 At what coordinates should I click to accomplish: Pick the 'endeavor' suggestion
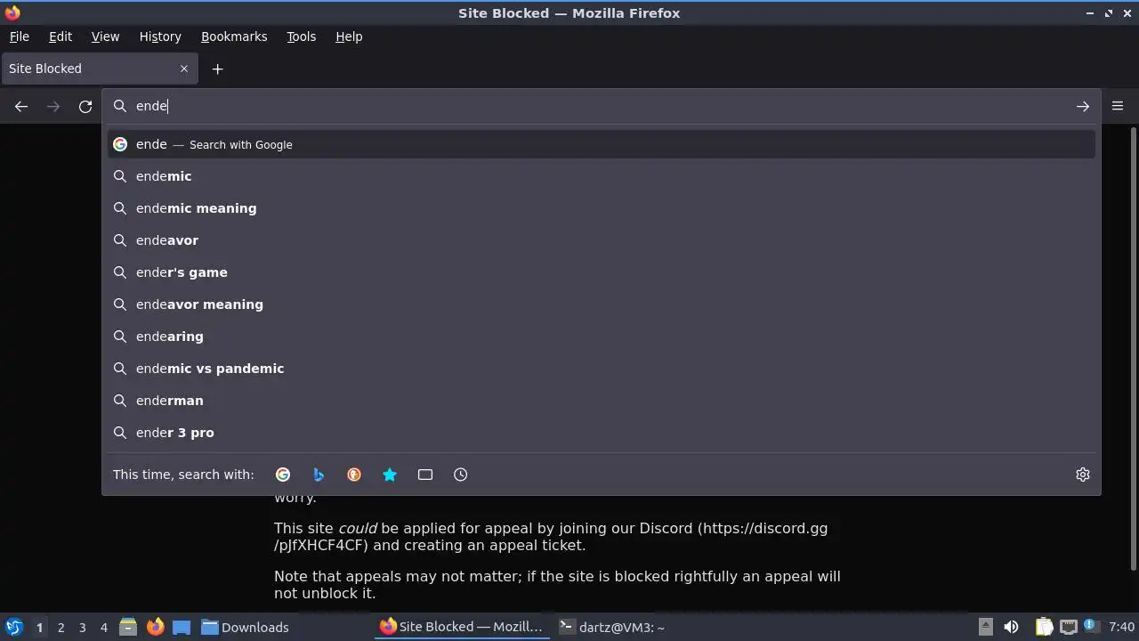coord(602,240)
